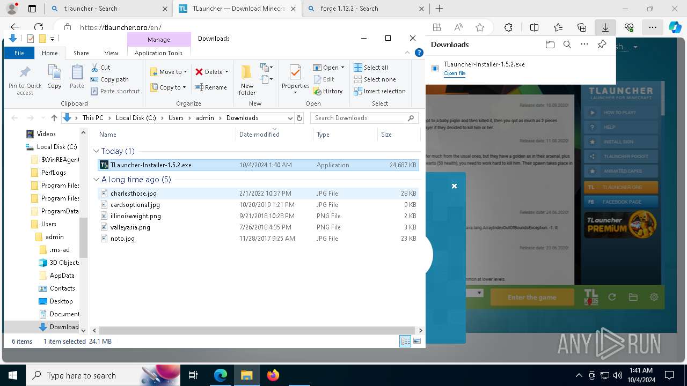Viewport: 687px width, 386px height.
Task: Click taskbar volume speaker icon
Action: point(618,375)
